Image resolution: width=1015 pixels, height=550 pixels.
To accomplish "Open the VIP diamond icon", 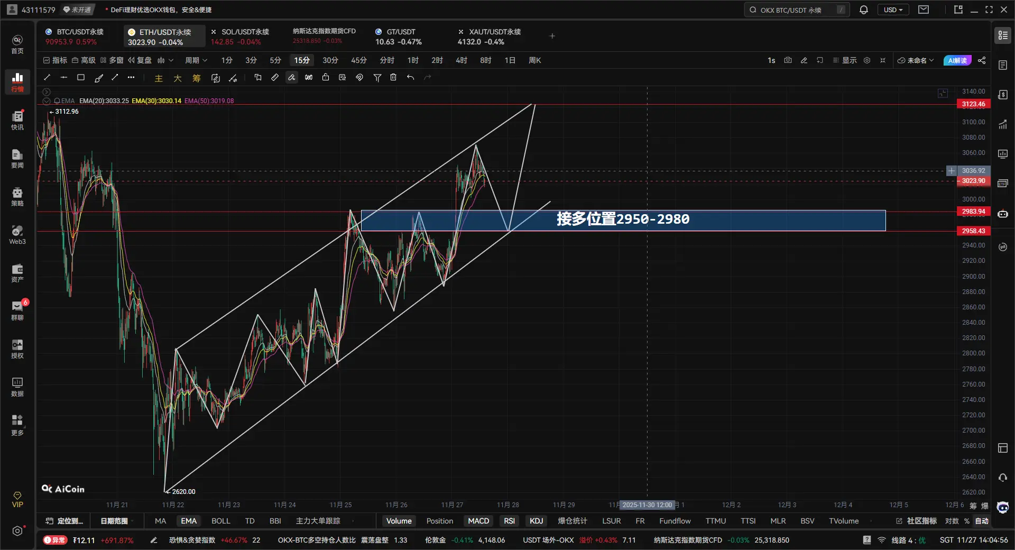I will click(17, 500).
